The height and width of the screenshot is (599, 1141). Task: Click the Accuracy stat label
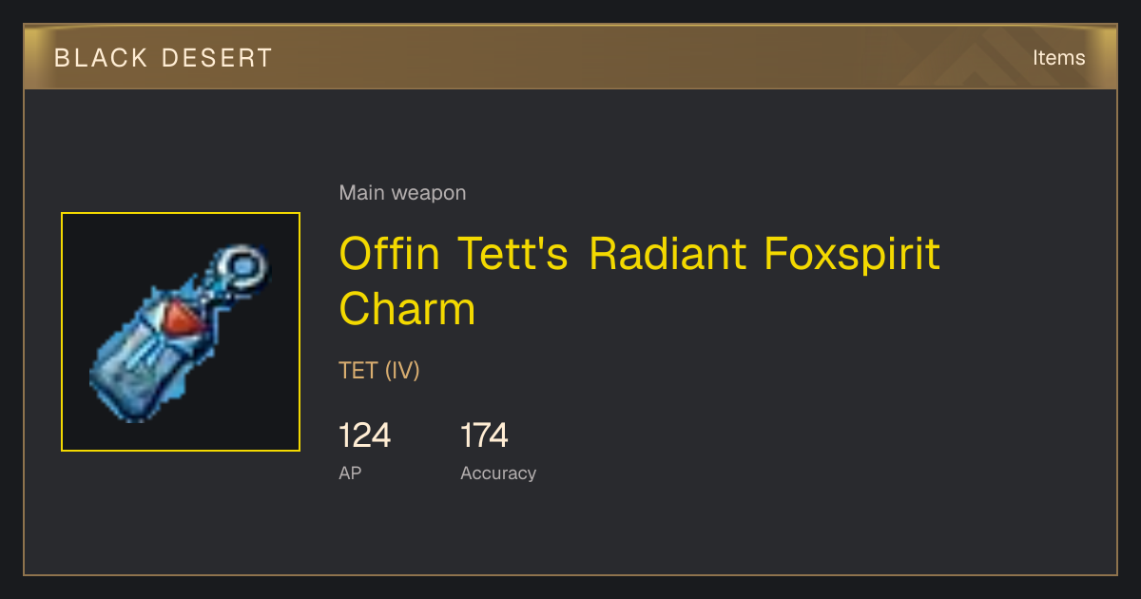498,473
